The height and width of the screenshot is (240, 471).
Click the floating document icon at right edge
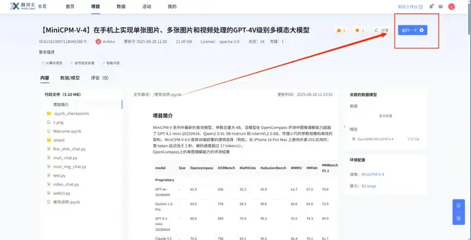pos(459,206)
